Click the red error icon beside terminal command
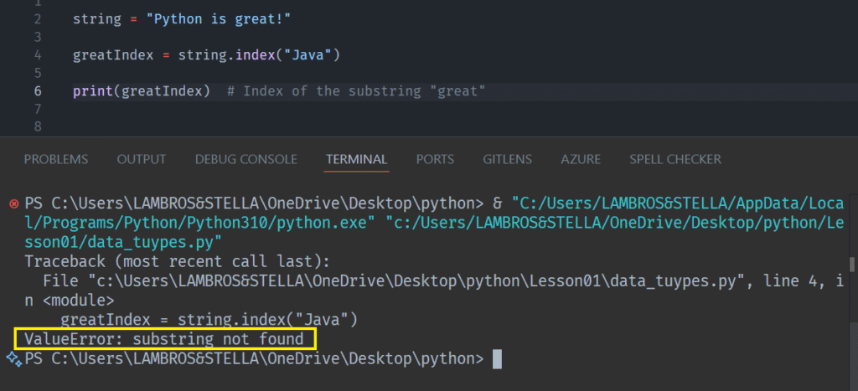The height and width of the screenshot is (391, 858). click(x=13, y=203)
